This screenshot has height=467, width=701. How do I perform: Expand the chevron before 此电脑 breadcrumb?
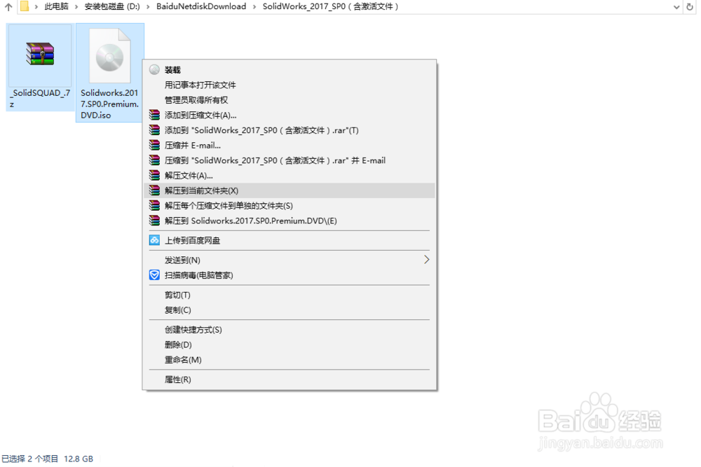[36, 7]
